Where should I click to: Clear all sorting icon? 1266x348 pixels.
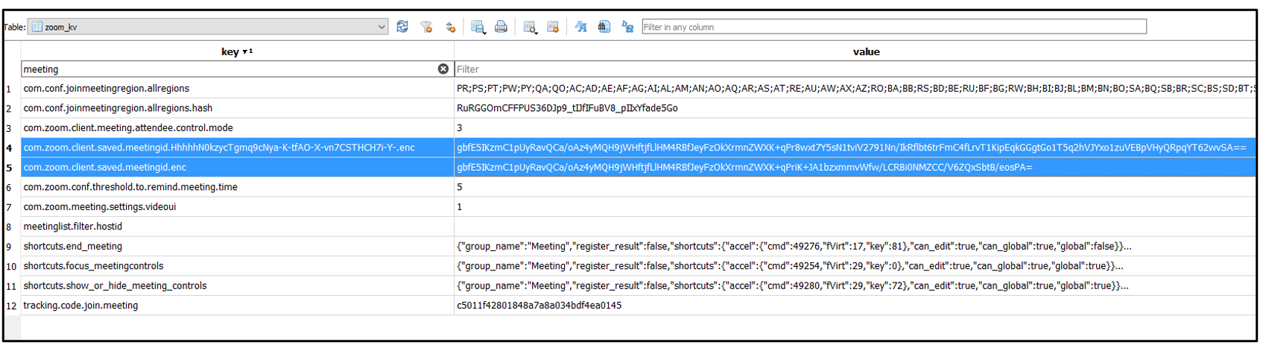(x=450, y=27)
